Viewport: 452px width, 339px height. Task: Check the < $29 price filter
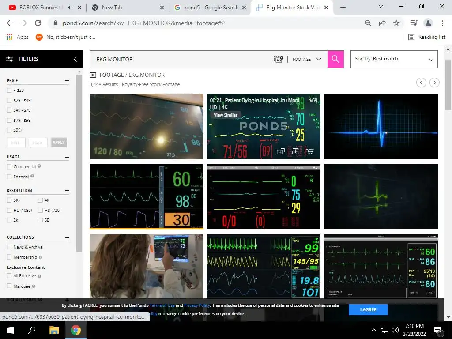pyautogui.click(x=9, y=90)
